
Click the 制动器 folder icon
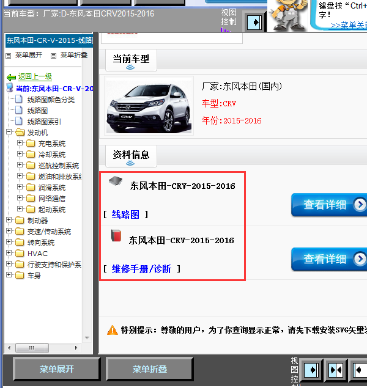[x=20, y=221]
